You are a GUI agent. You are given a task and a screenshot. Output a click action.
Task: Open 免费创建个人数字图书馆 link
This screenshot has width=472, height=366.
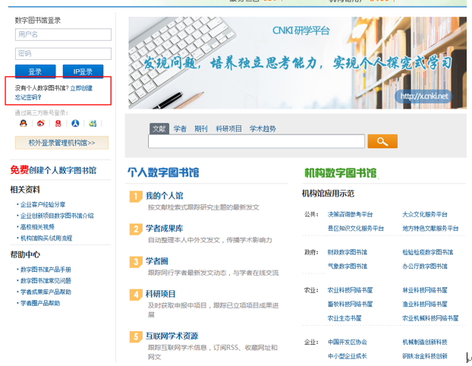click(x=53, y=170)
